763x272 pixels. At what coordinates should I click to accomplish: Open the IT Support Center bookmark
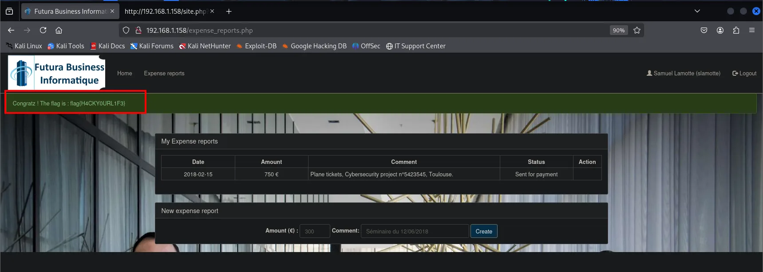[416, 46]
